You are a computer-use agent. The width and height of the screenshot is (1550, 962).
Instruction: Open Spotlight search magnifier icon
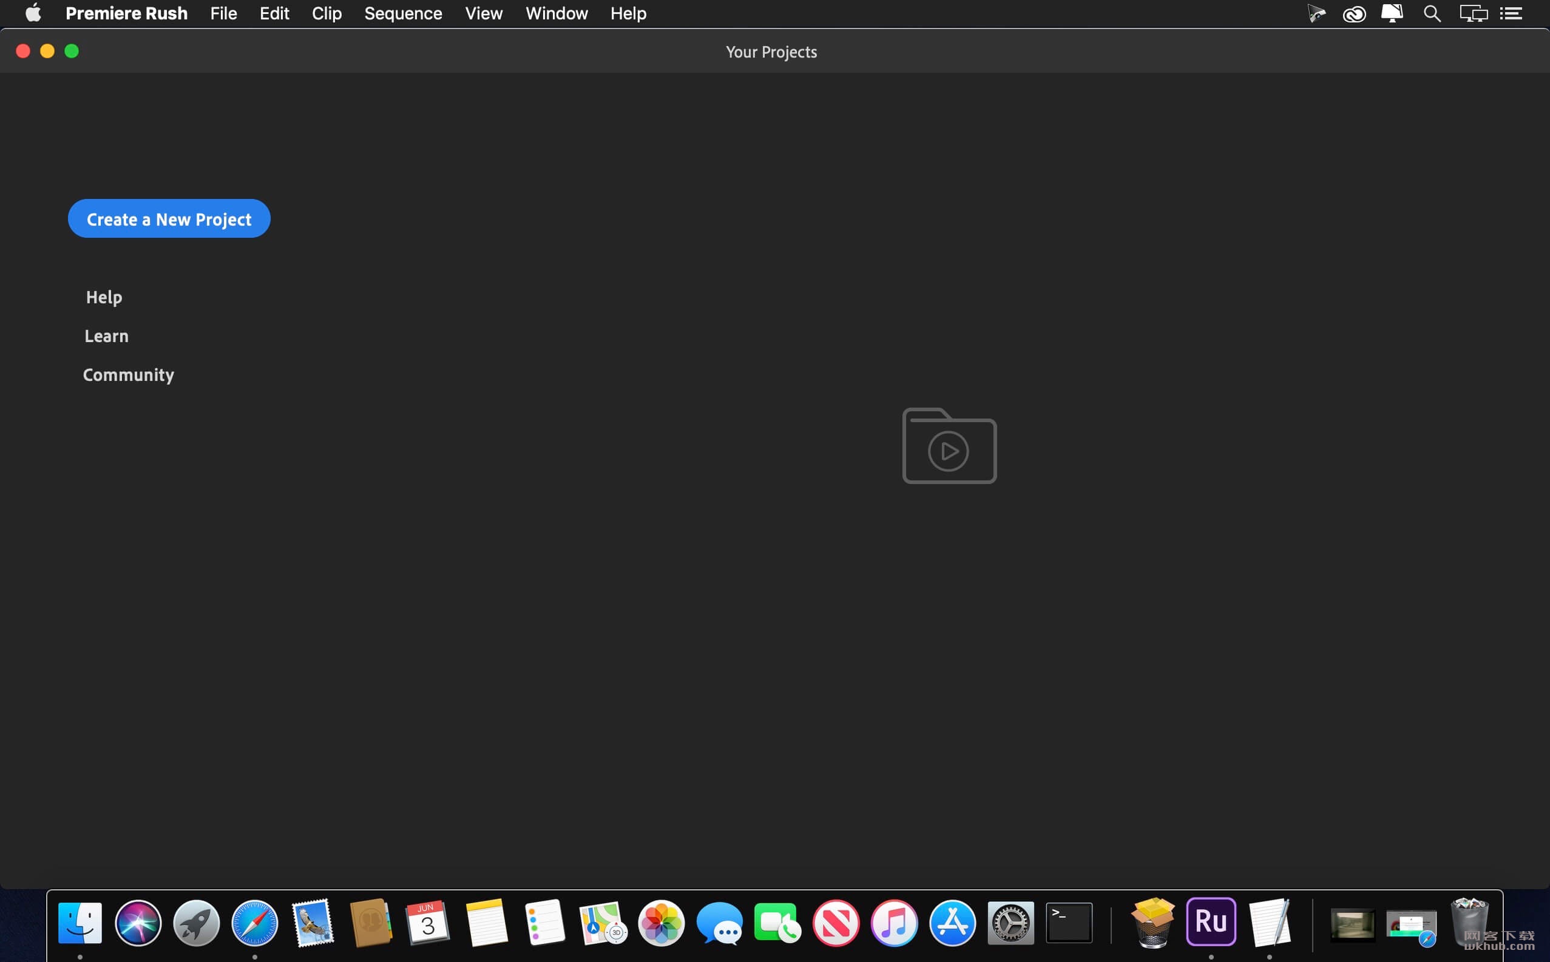1432,13
